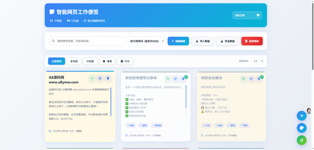Click the A8源码网 www.a8ymw.com note title
314x150 pixels.
(64, 80)
